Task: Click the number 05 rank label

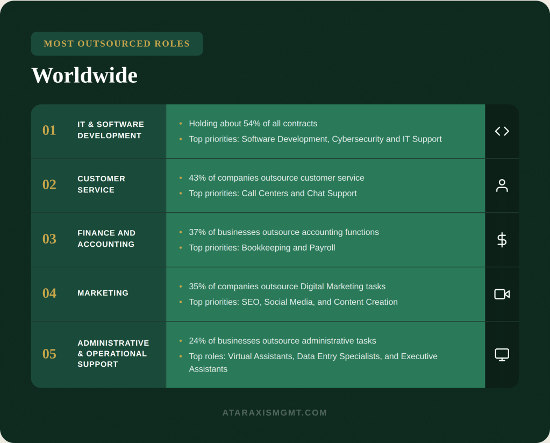Action: click(49, 354)
